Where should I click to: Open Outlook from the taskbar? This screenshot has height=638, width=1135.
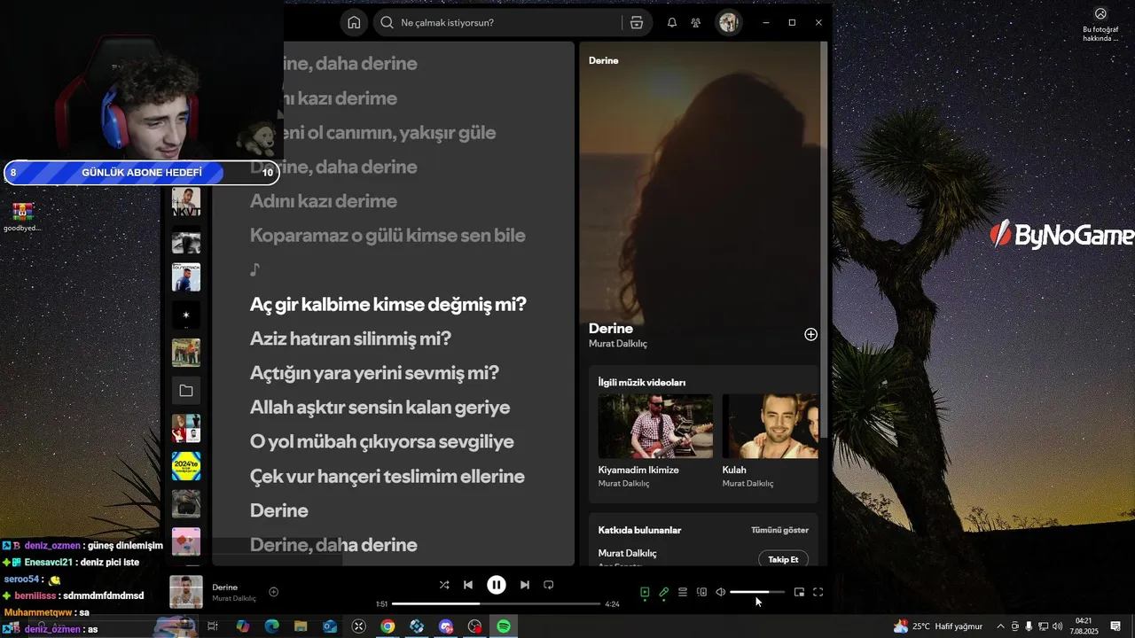[x=330, y=626]
